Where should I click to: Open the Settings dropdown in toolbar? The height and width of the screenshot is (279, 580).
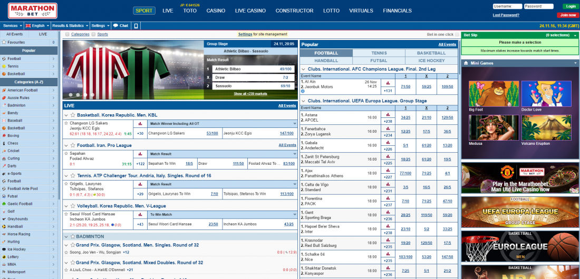(x=101, y=26)
